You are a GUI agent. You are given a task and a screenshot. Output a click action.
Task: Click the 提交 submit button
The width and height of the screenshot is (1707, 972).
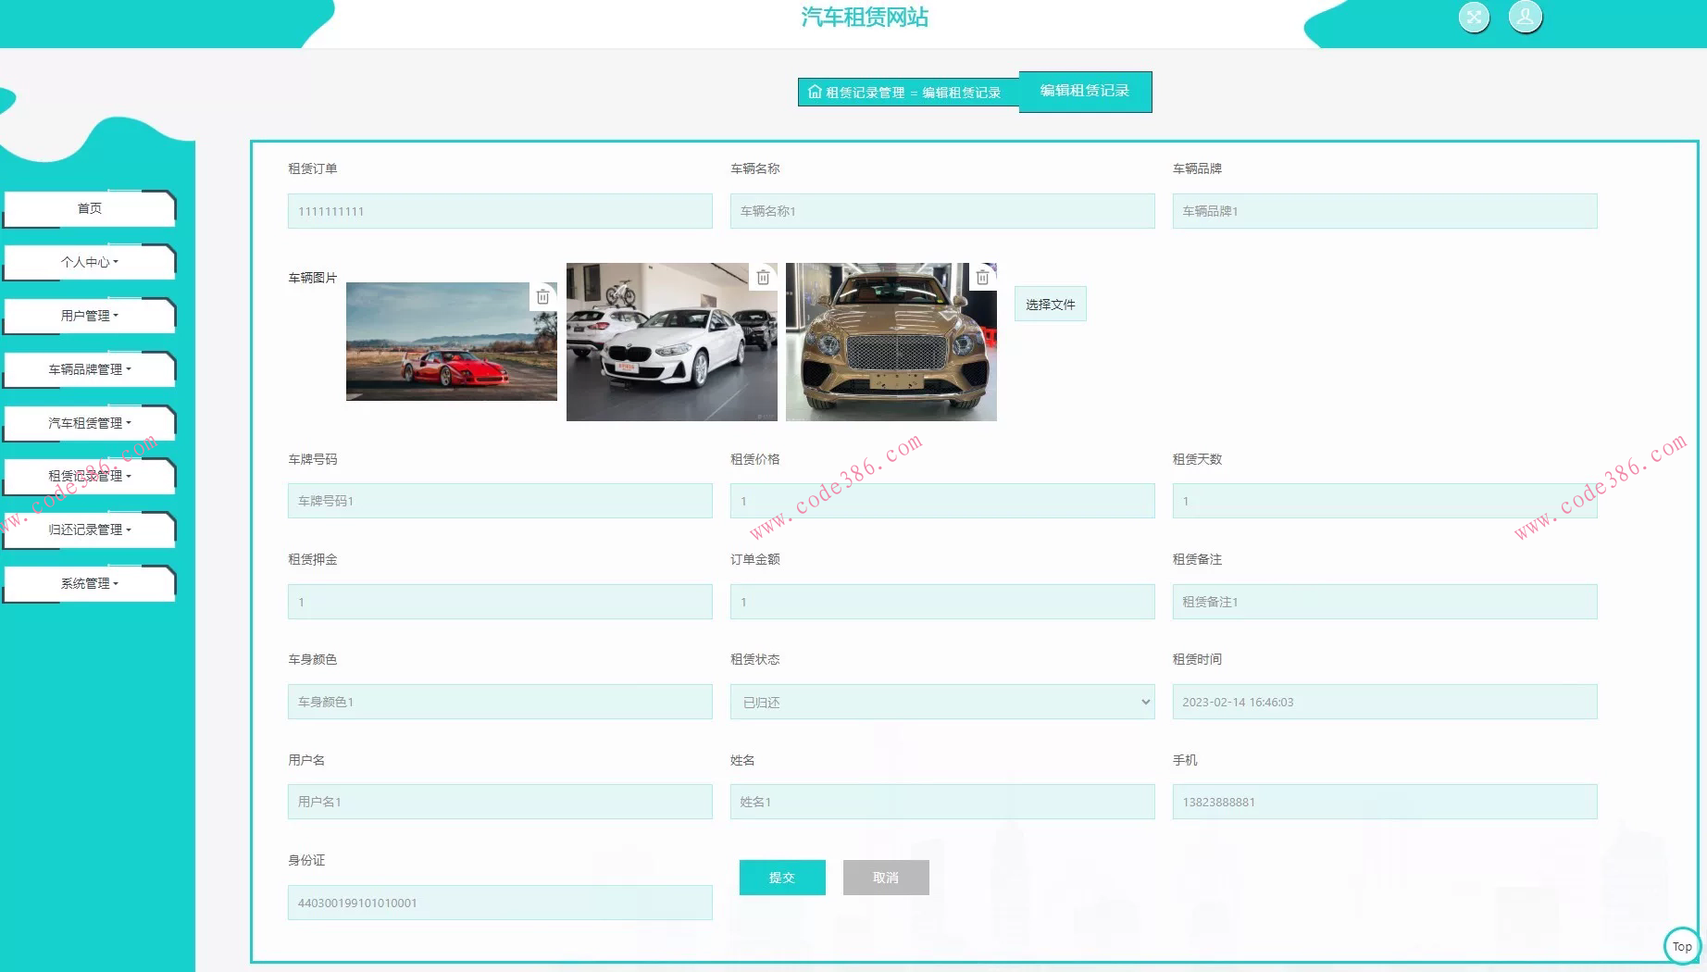(x=781, y=877)
